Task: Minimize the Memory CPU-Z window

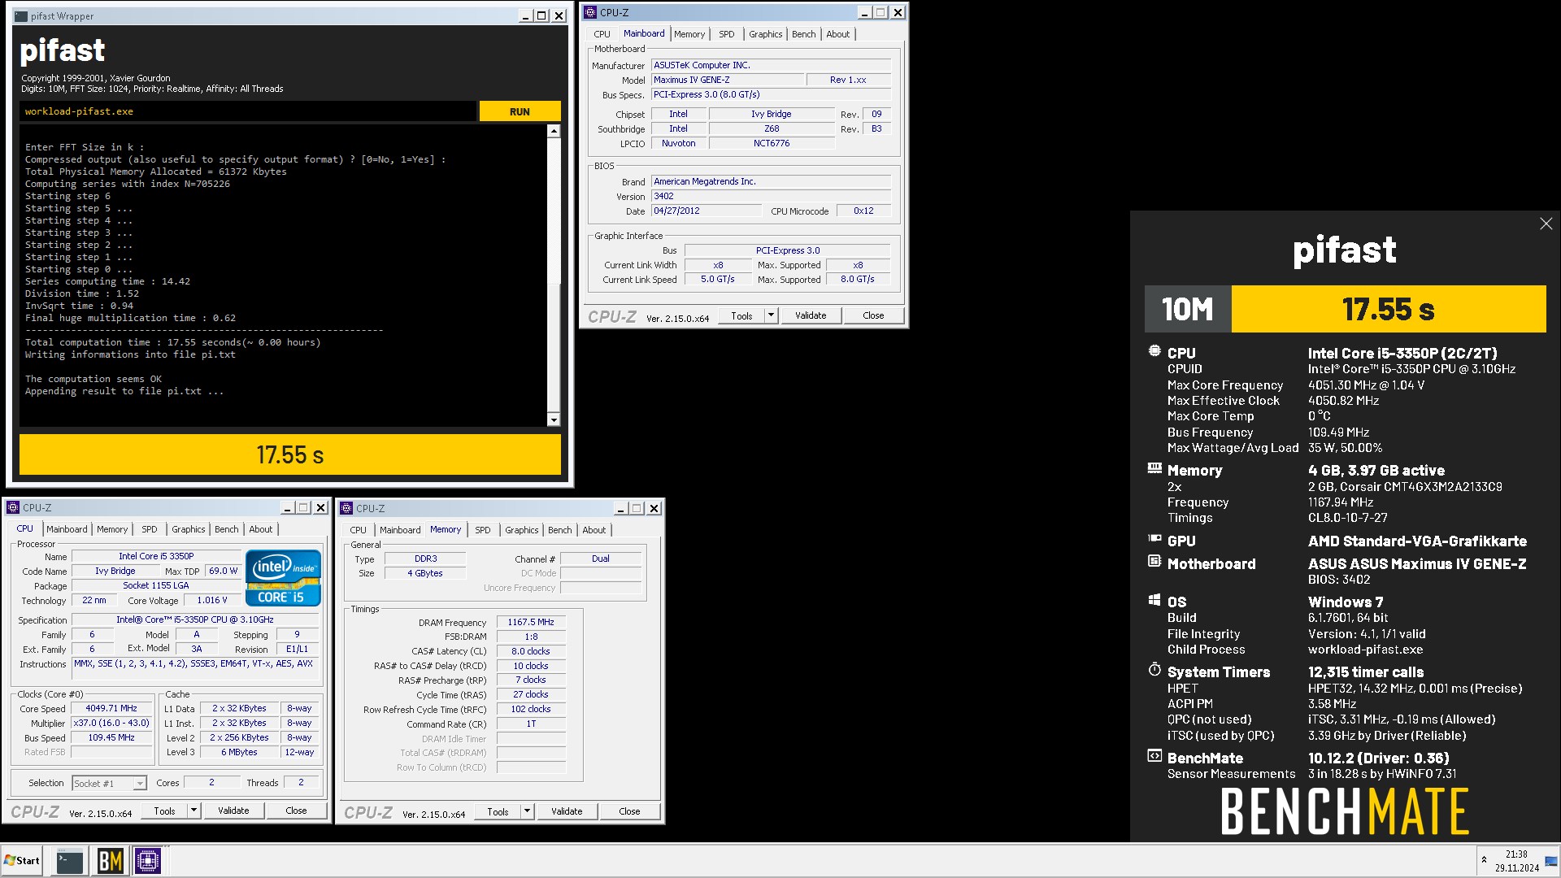Action: pos(620,508)
